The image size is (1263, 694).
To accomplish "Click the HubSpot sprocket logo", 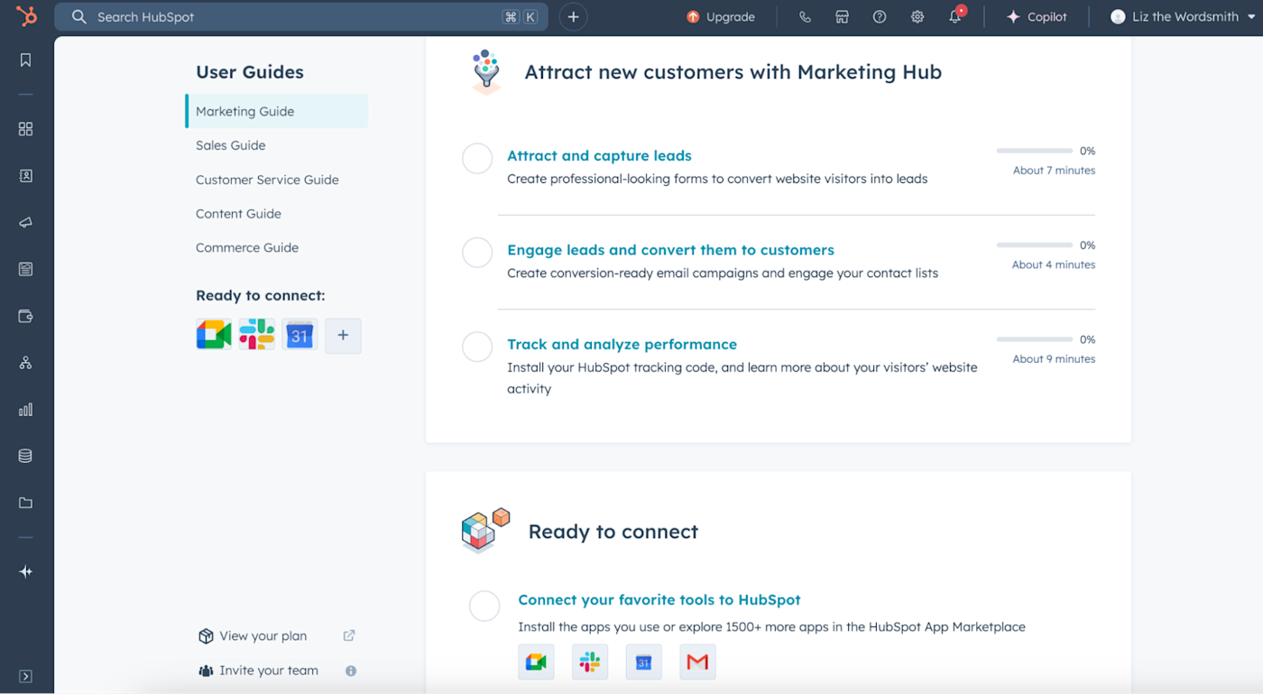I will click(x=26, y=16).
